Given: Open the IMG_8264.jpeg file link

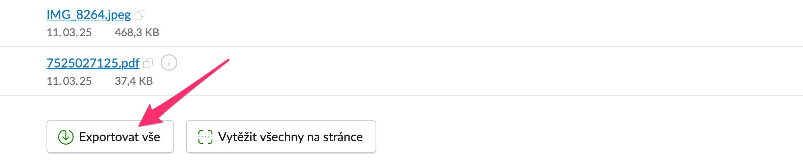Looking at the screenshot, I should coord(88,15).
